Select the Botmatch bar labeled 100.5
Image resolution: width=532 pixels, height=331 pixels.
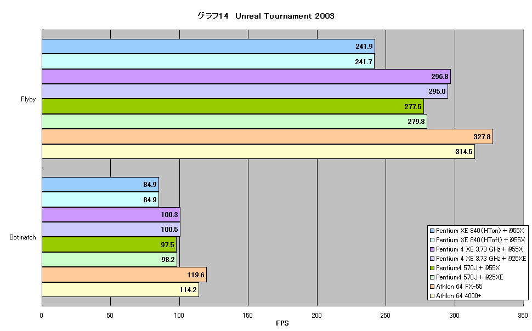pos(111,230)
